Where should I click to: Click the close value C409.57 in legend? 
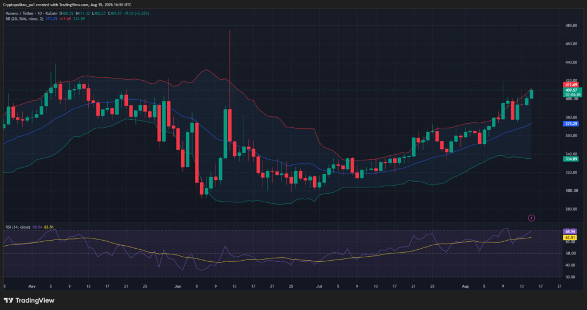(115, 14)
